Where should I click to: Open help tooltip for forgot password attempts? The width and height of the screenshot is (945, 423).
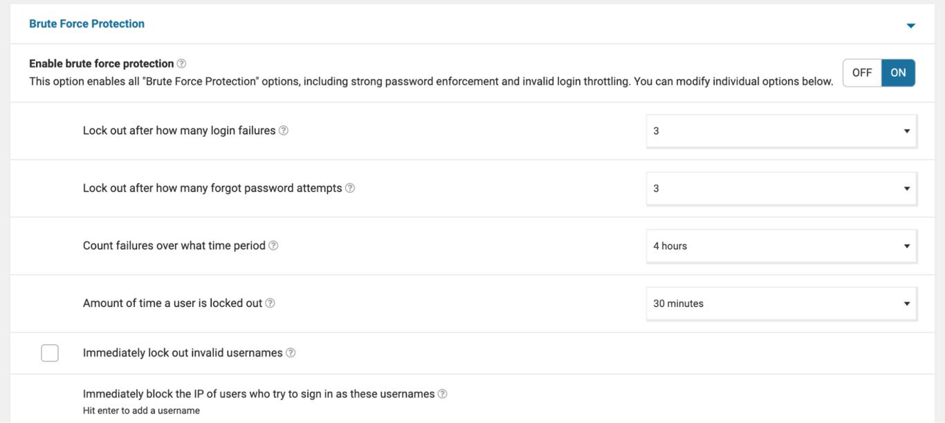(350, 187)
